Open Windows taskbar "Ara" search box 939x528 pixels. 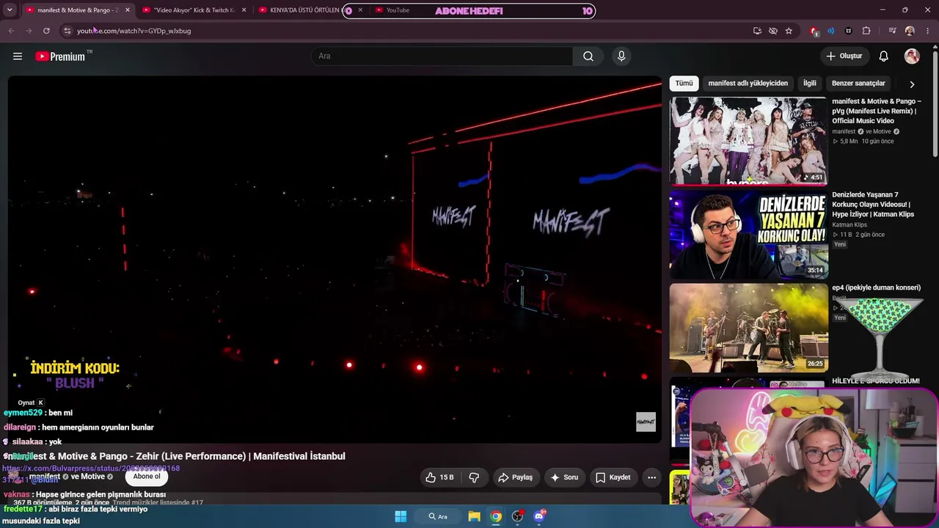[438, 516]
